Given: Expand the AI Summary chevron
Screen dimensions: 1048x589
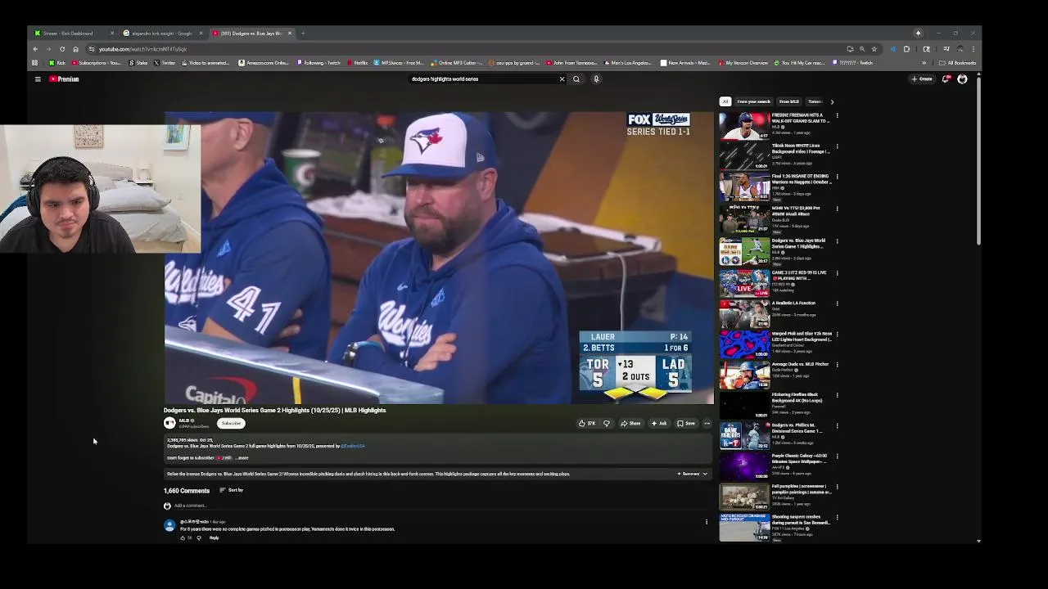Looking at the screenshot, I should [x=705, y=474].
